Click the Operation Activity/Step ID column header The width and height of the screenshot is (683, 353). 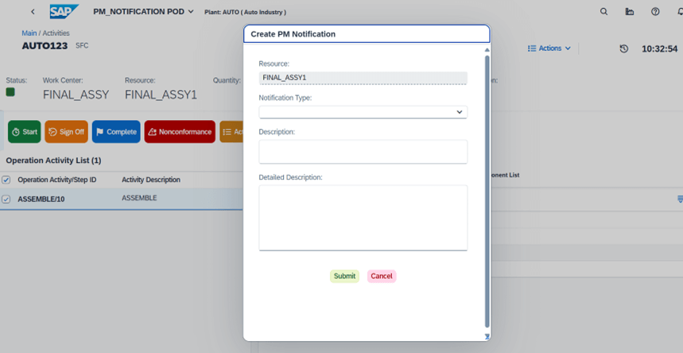click(x=57, y=180)
